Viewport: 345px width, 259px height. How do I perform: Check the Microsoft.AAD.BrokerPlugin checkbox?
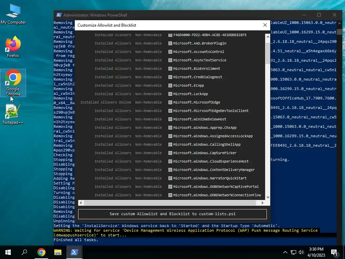[x=170, y=44]
